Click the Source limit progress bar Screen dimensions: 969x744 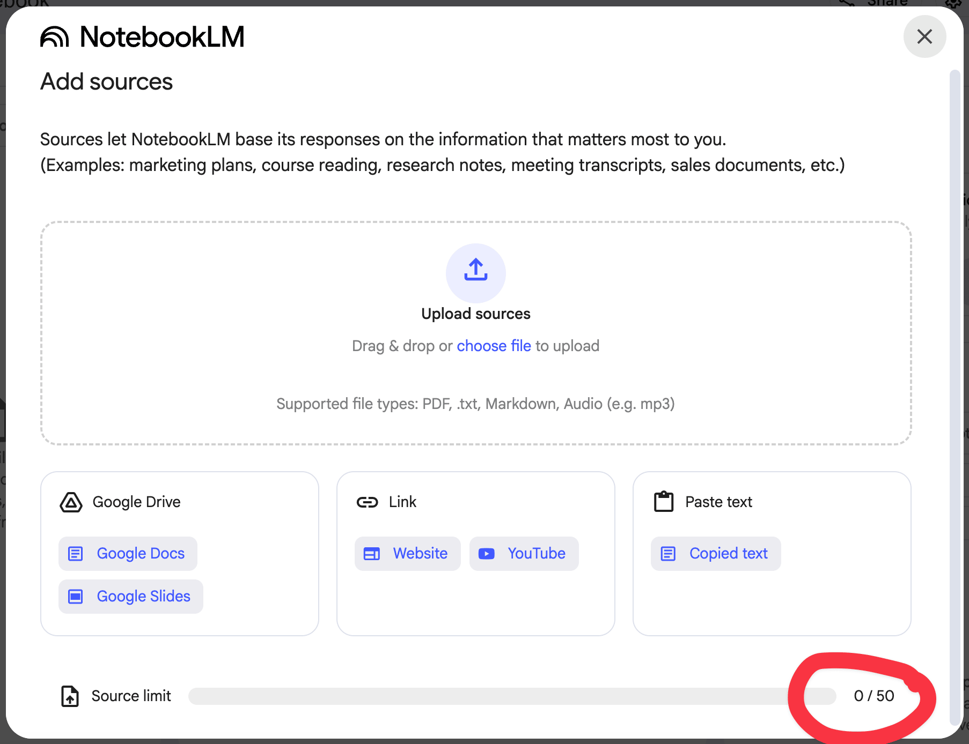pos(512,696)
